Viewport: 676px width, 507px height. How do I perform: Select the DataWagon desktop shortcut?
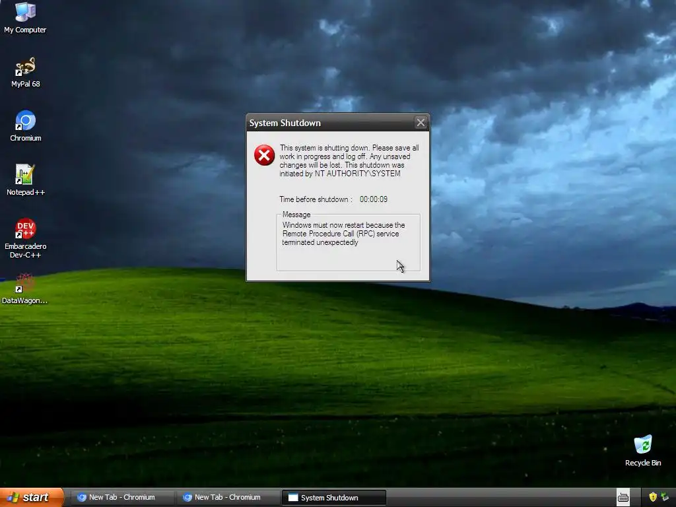pyautogui.click(x=24, y=288)
